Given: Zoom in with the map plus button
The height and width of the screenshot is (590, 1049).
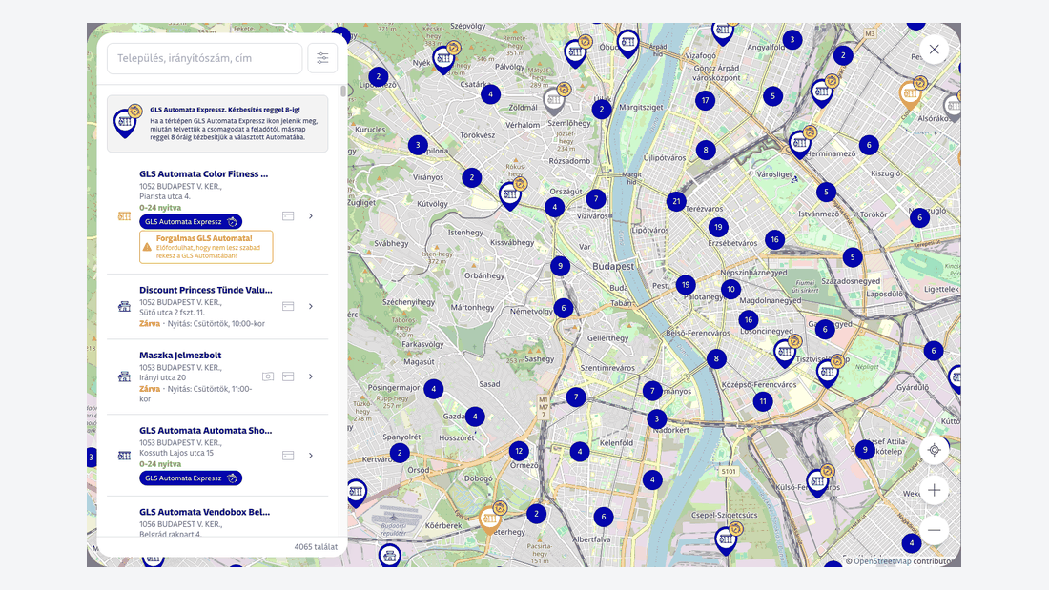Looking at the screenshot, I should pyautogui.click(x=934, y=490).
